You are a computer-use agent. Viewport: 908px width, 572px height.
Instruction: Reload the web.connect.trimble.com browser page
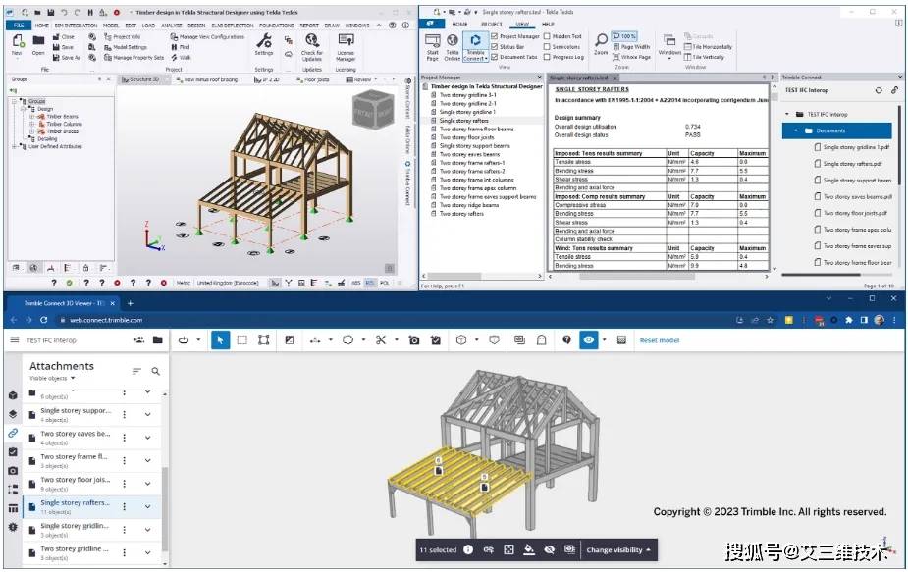(x=43, y=320)
